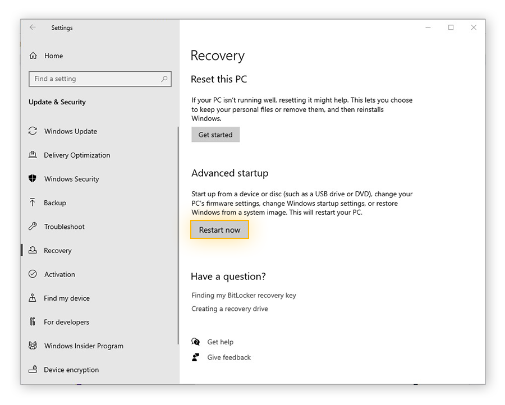Screen dimensions: 505x405
Task: Click the Find my device icon
Action: pos(33,298)
